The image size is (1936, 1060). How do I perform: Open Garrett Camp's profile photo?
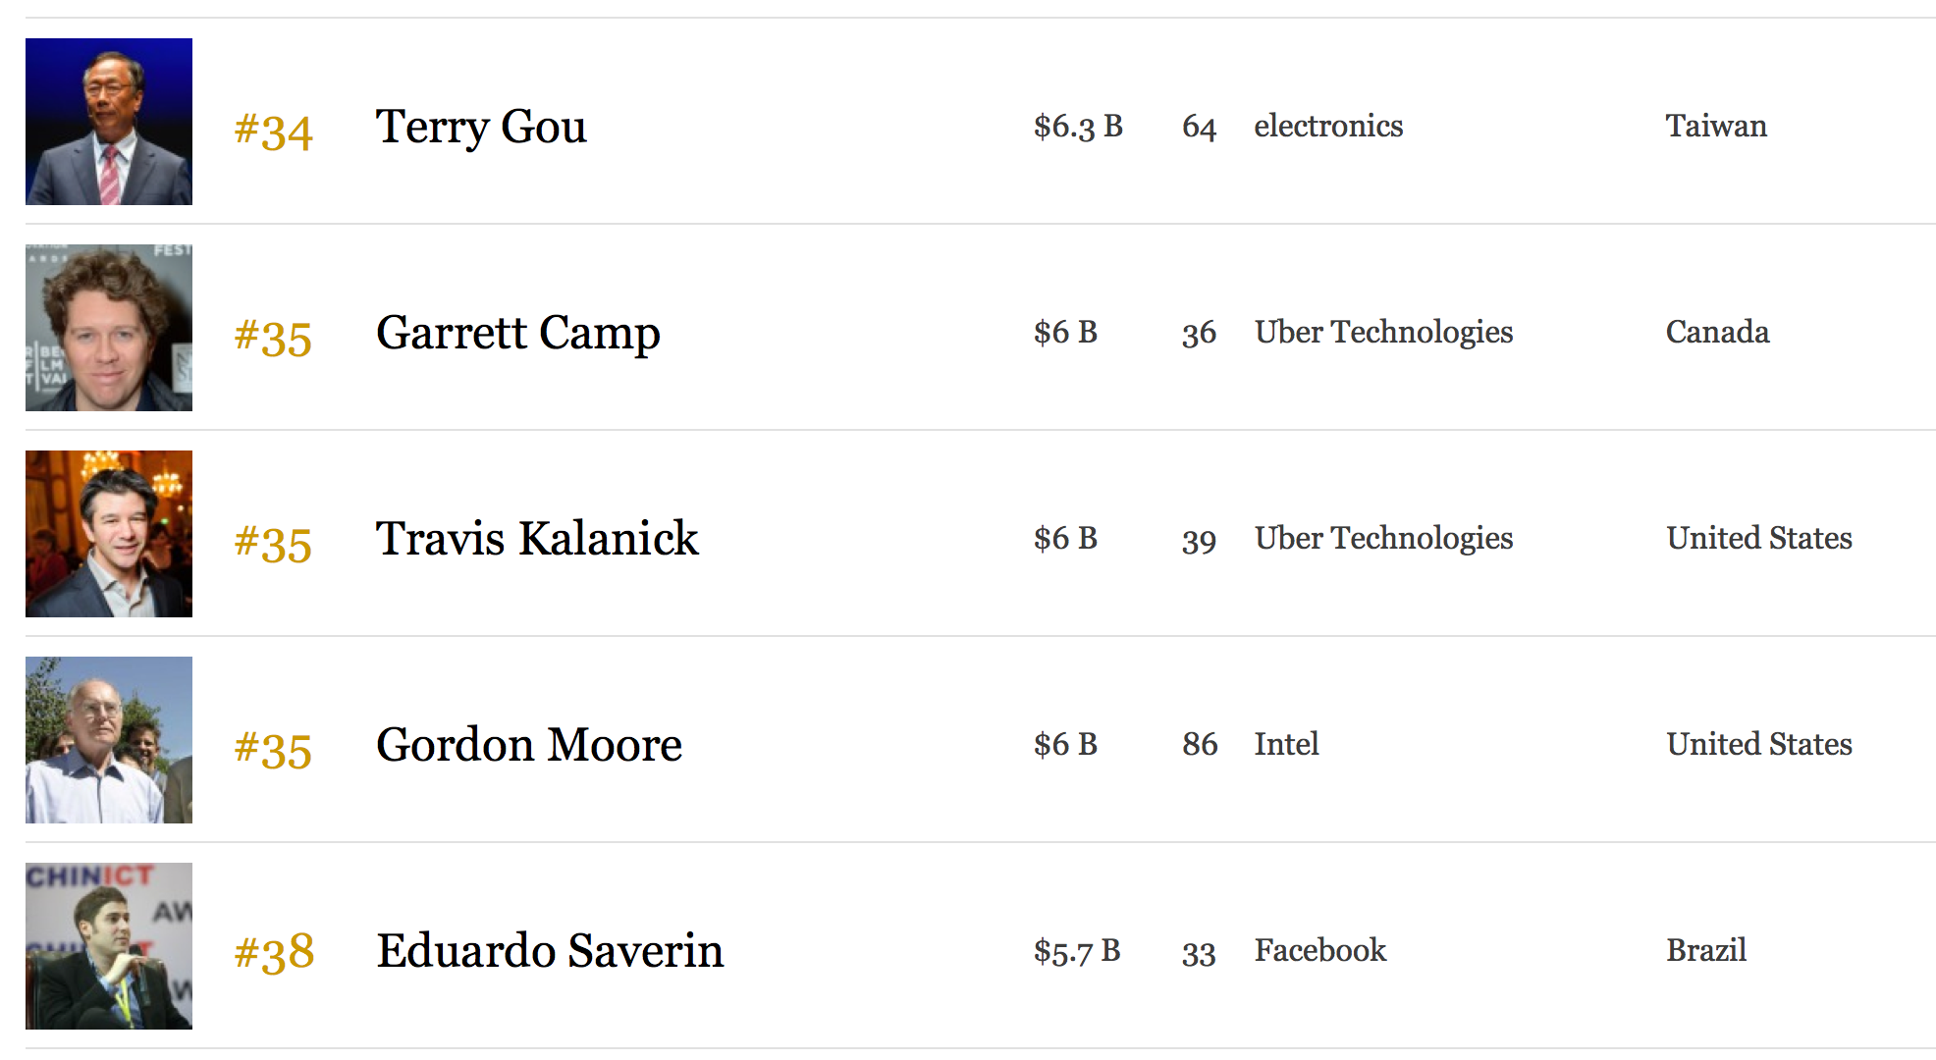click(109, 328)
